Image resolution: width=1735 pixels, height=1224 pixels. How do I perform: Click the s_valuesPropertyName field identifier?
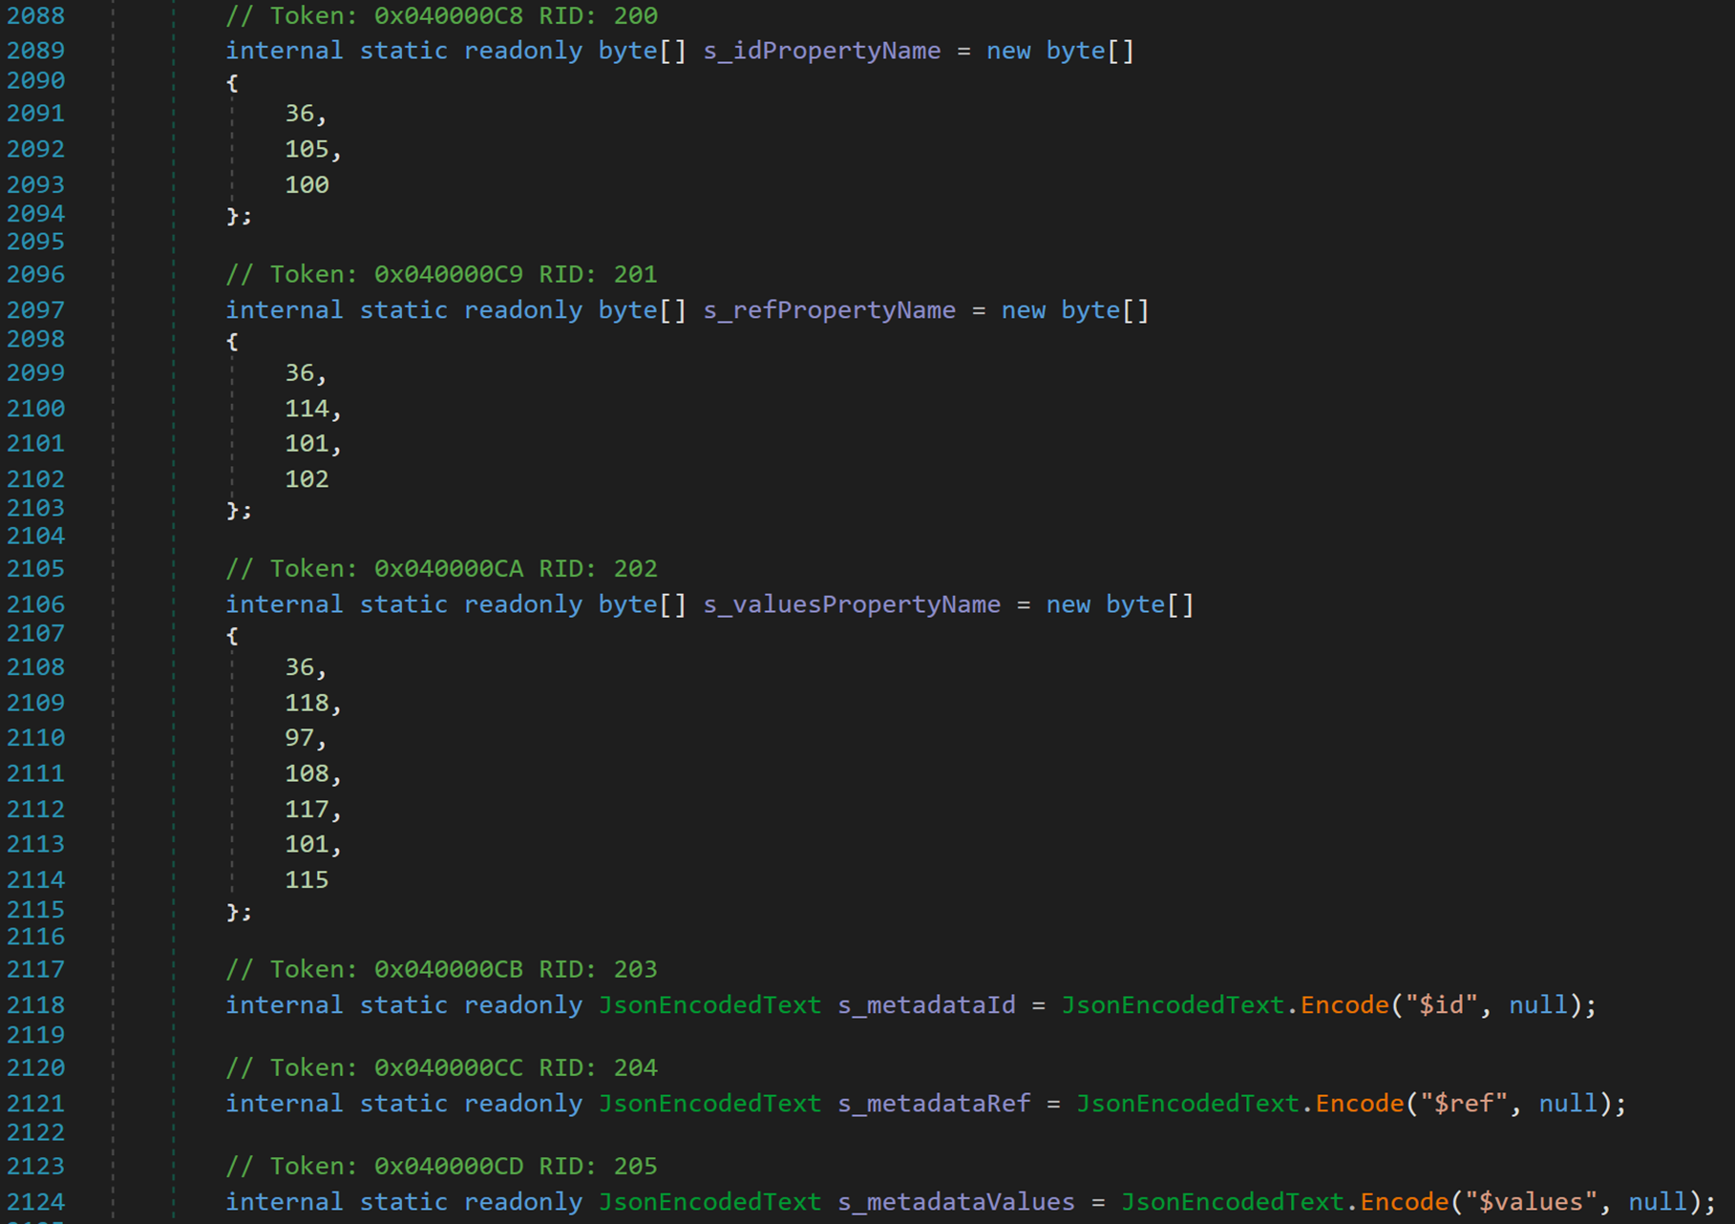point(852,604)
